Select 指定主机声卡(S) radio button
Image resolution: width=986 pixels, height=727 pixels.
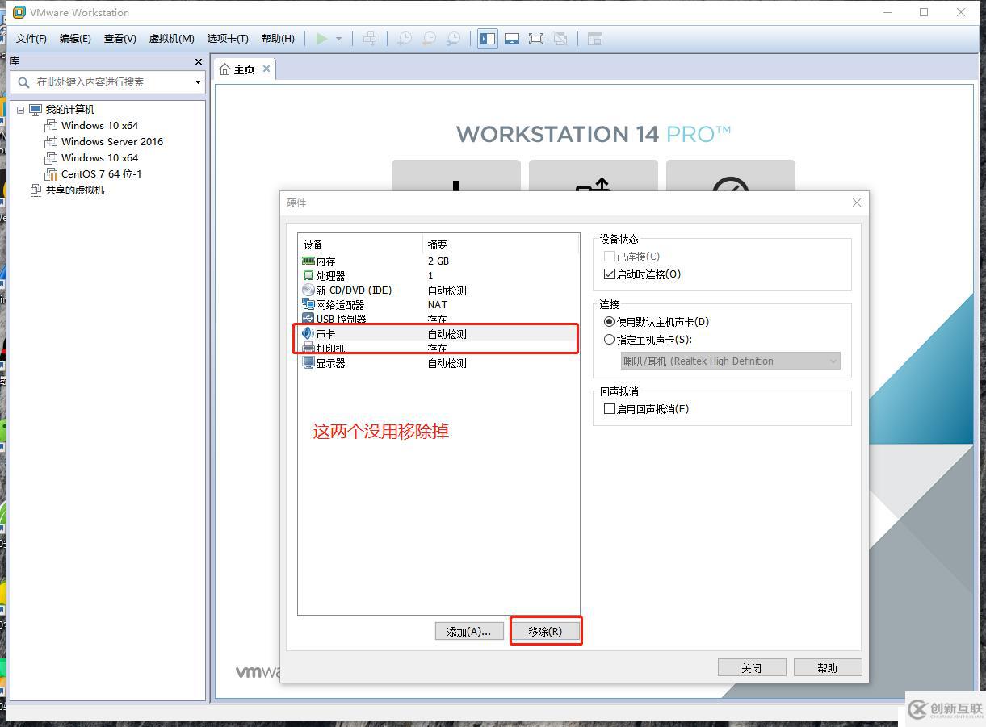(609, 340)
